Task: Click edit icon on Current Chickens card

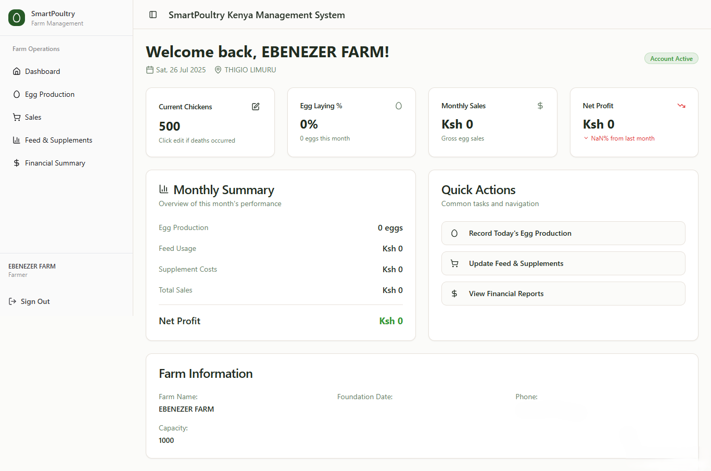Action: click(x=256, y=107)
